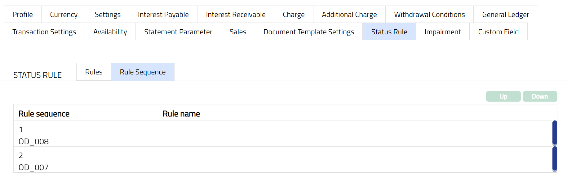567x181 pixels.
Task: Open the Profile tab
Action: 23,15
